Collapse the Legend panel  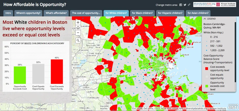(205, 19)
